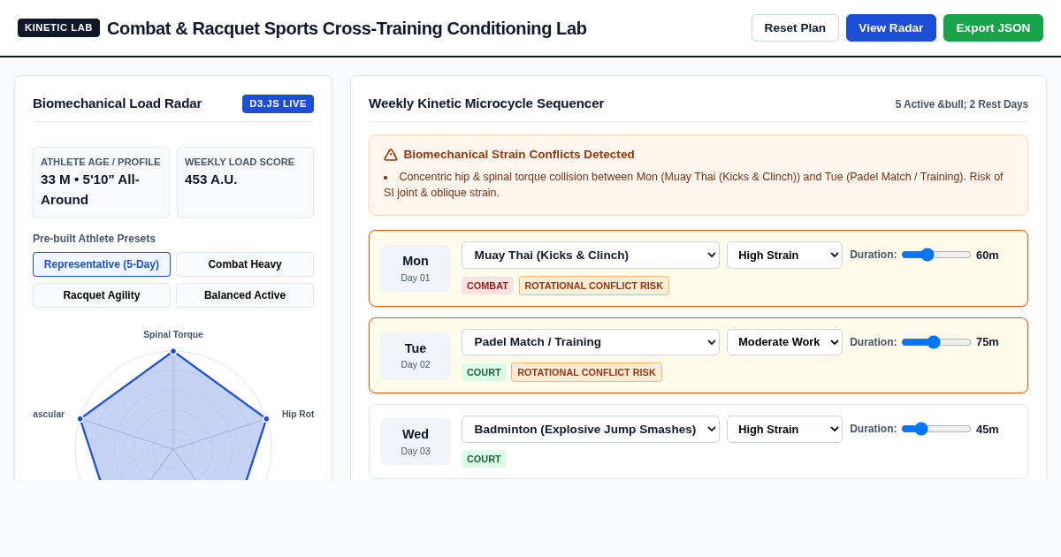1061x557 pixels.
Task: Select the Combat Heavy preset
Action: coord(245,264)
